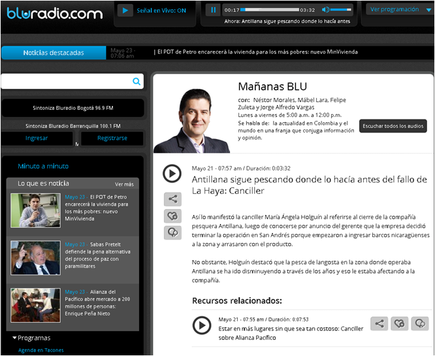Open Sabas Pretelt pena alternativa headline

pyautogui.click(x=98, y=255)
